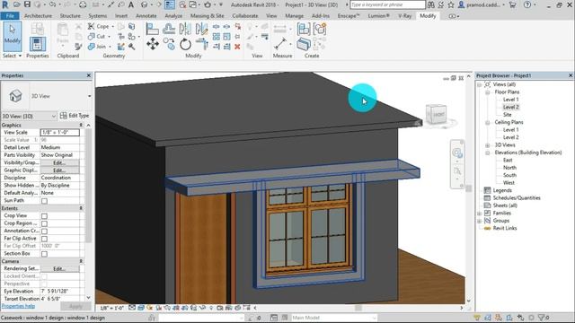Image resolution: width=575 pixels, height=323 pixels.
Task: Pick the Mirror - Pick Axis tool
Action: tap(185, 29)
